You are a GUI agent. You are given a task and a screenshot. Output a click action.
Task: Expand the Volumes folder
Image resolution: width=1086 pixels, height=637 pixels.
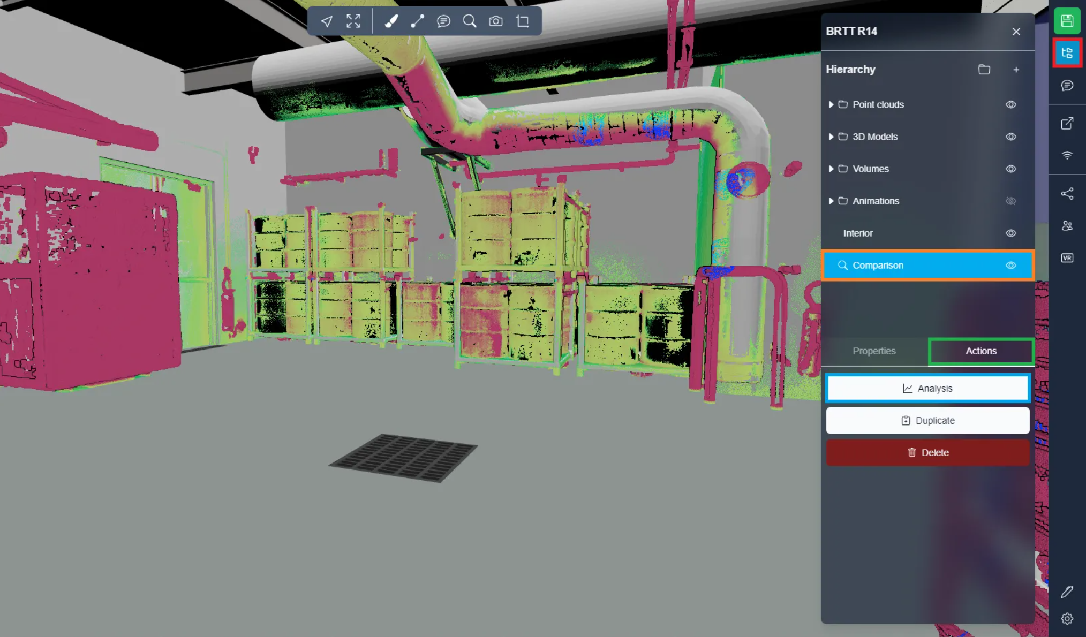[x=831, y=169]
